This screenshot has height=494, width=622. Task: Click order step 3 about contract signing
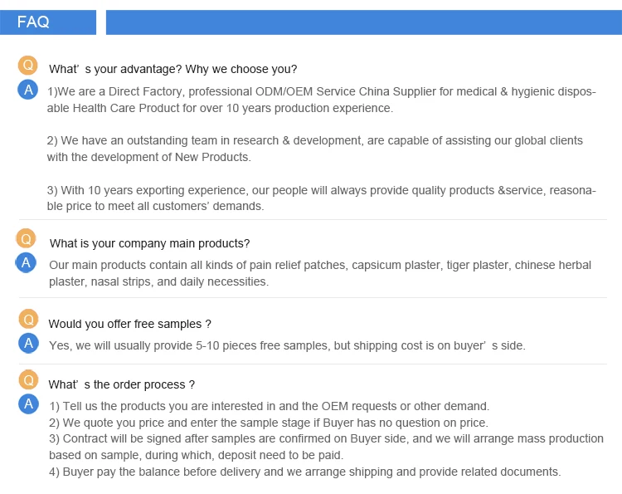[x=325, y=447]
